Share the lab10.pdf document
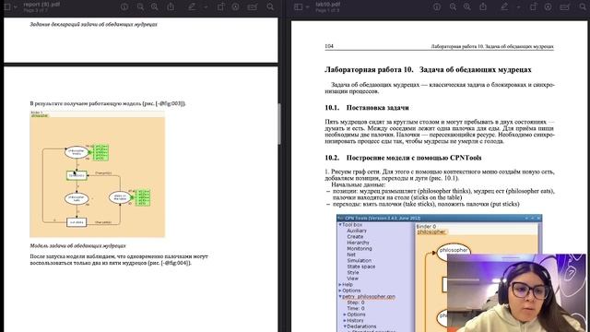The width and height of the screenshot is (590, 332). pyautogui.click(x=483, y=6)
